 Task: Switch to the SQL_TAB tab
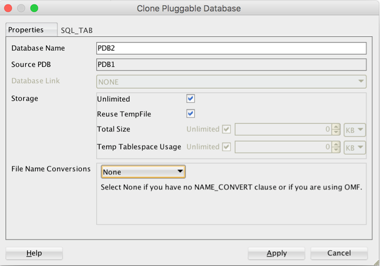[x=77, y=30]
